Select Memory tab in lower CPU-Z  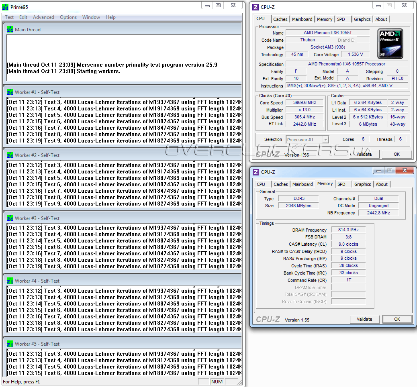coord(325,184)
